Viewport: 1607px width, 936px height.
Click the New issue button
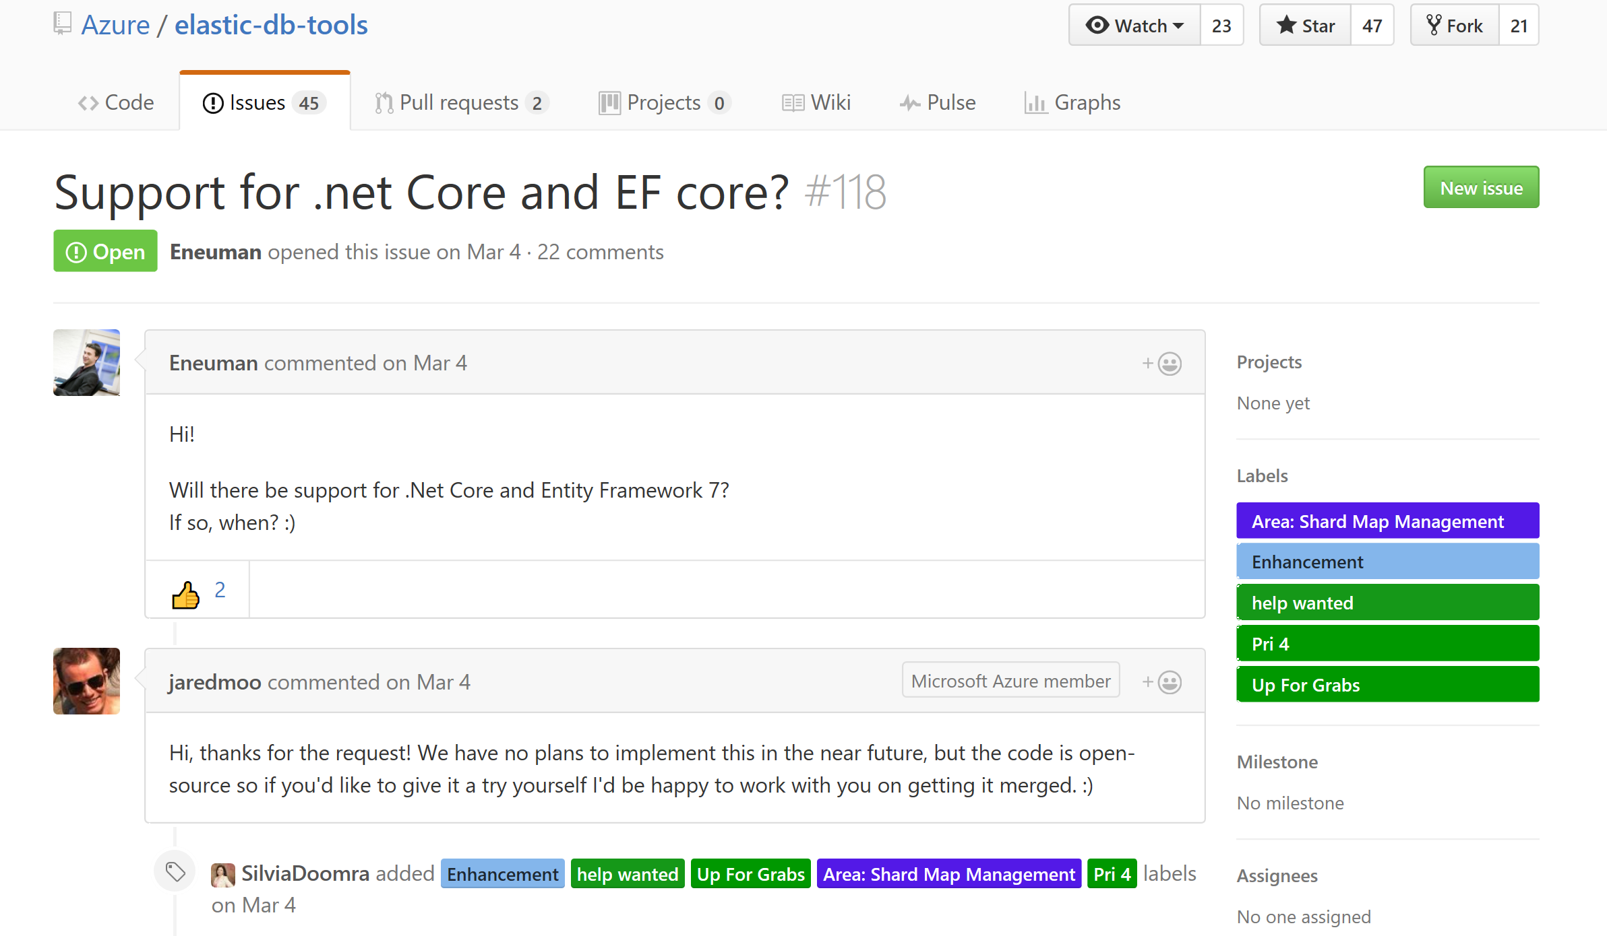[1481, 187]
